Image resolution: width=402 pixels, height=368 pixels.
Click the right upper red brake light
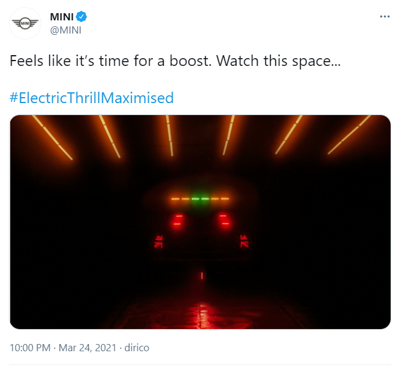pyautogui.click(x=224, y=220)
